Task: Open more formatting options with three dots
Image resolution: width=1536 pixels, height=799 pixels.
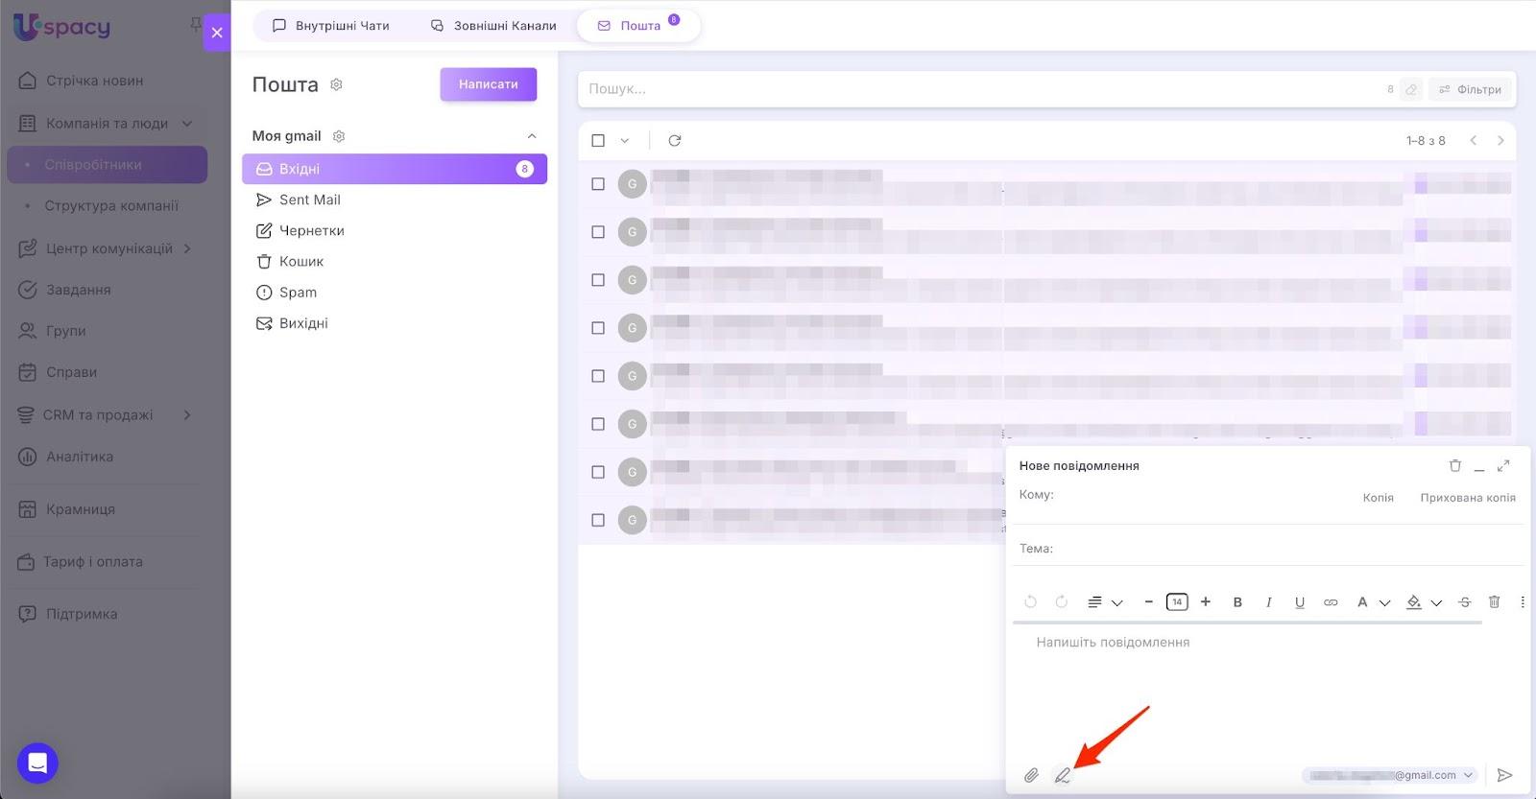Action: click(x=1523, y=602)
